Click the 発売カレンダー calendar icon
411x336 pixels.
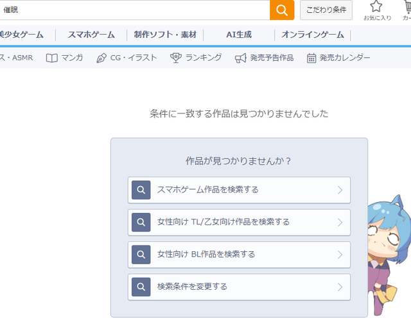click(x=311, y=58)
